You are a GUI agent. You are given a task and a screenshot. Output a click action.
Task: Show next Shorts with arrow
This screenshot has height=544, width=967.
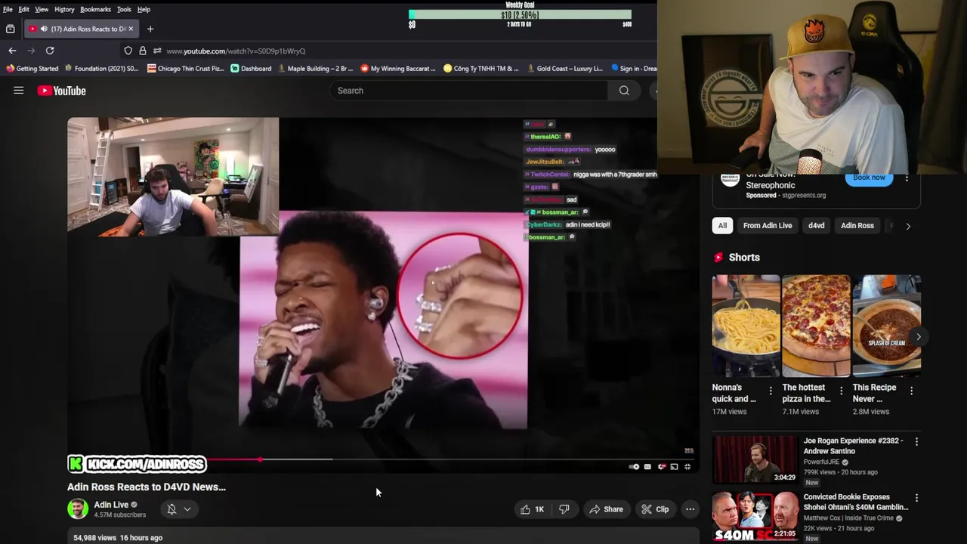[918, 337]
